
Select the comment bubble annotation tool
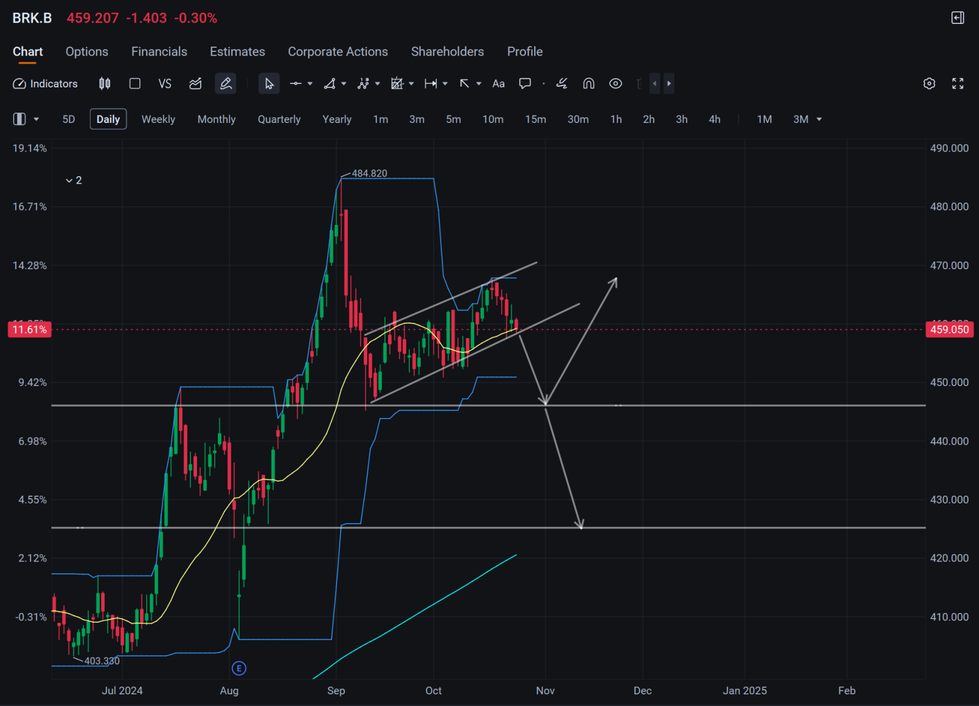(525, 84)
